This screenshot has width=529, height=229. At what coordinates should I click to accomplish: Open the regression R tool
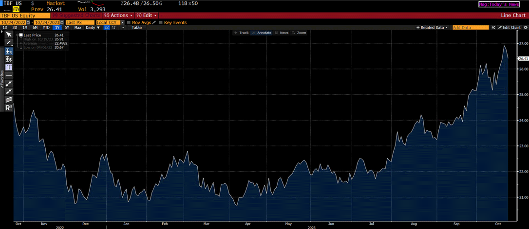click(x=9, y=108)
